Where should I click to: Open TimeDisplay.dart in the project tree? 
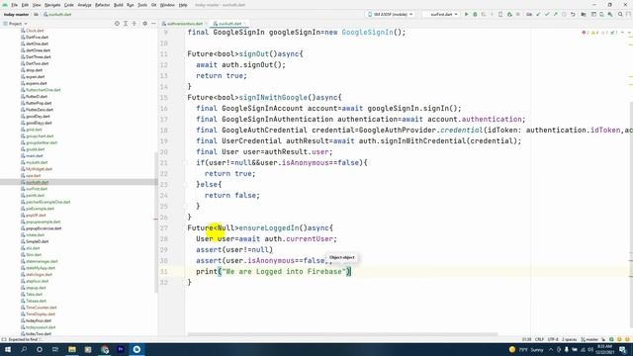(41, 314)
